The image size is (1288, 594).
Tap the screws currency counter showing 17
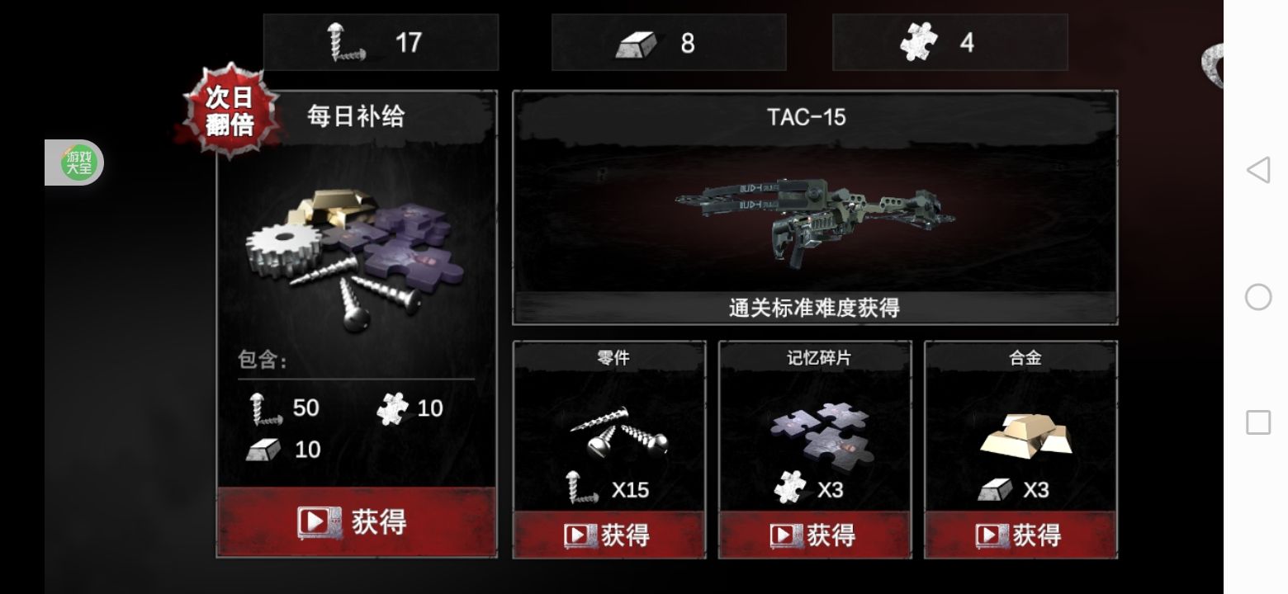tap(381, 42)
